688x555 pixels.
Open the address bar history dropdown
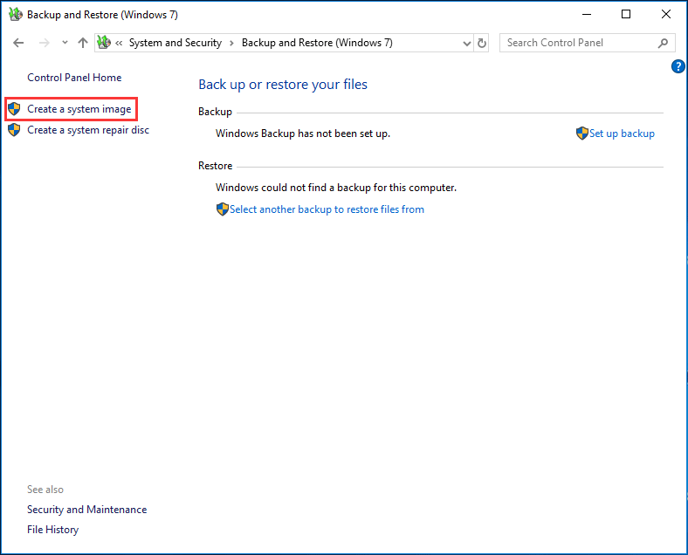point(466,44)
